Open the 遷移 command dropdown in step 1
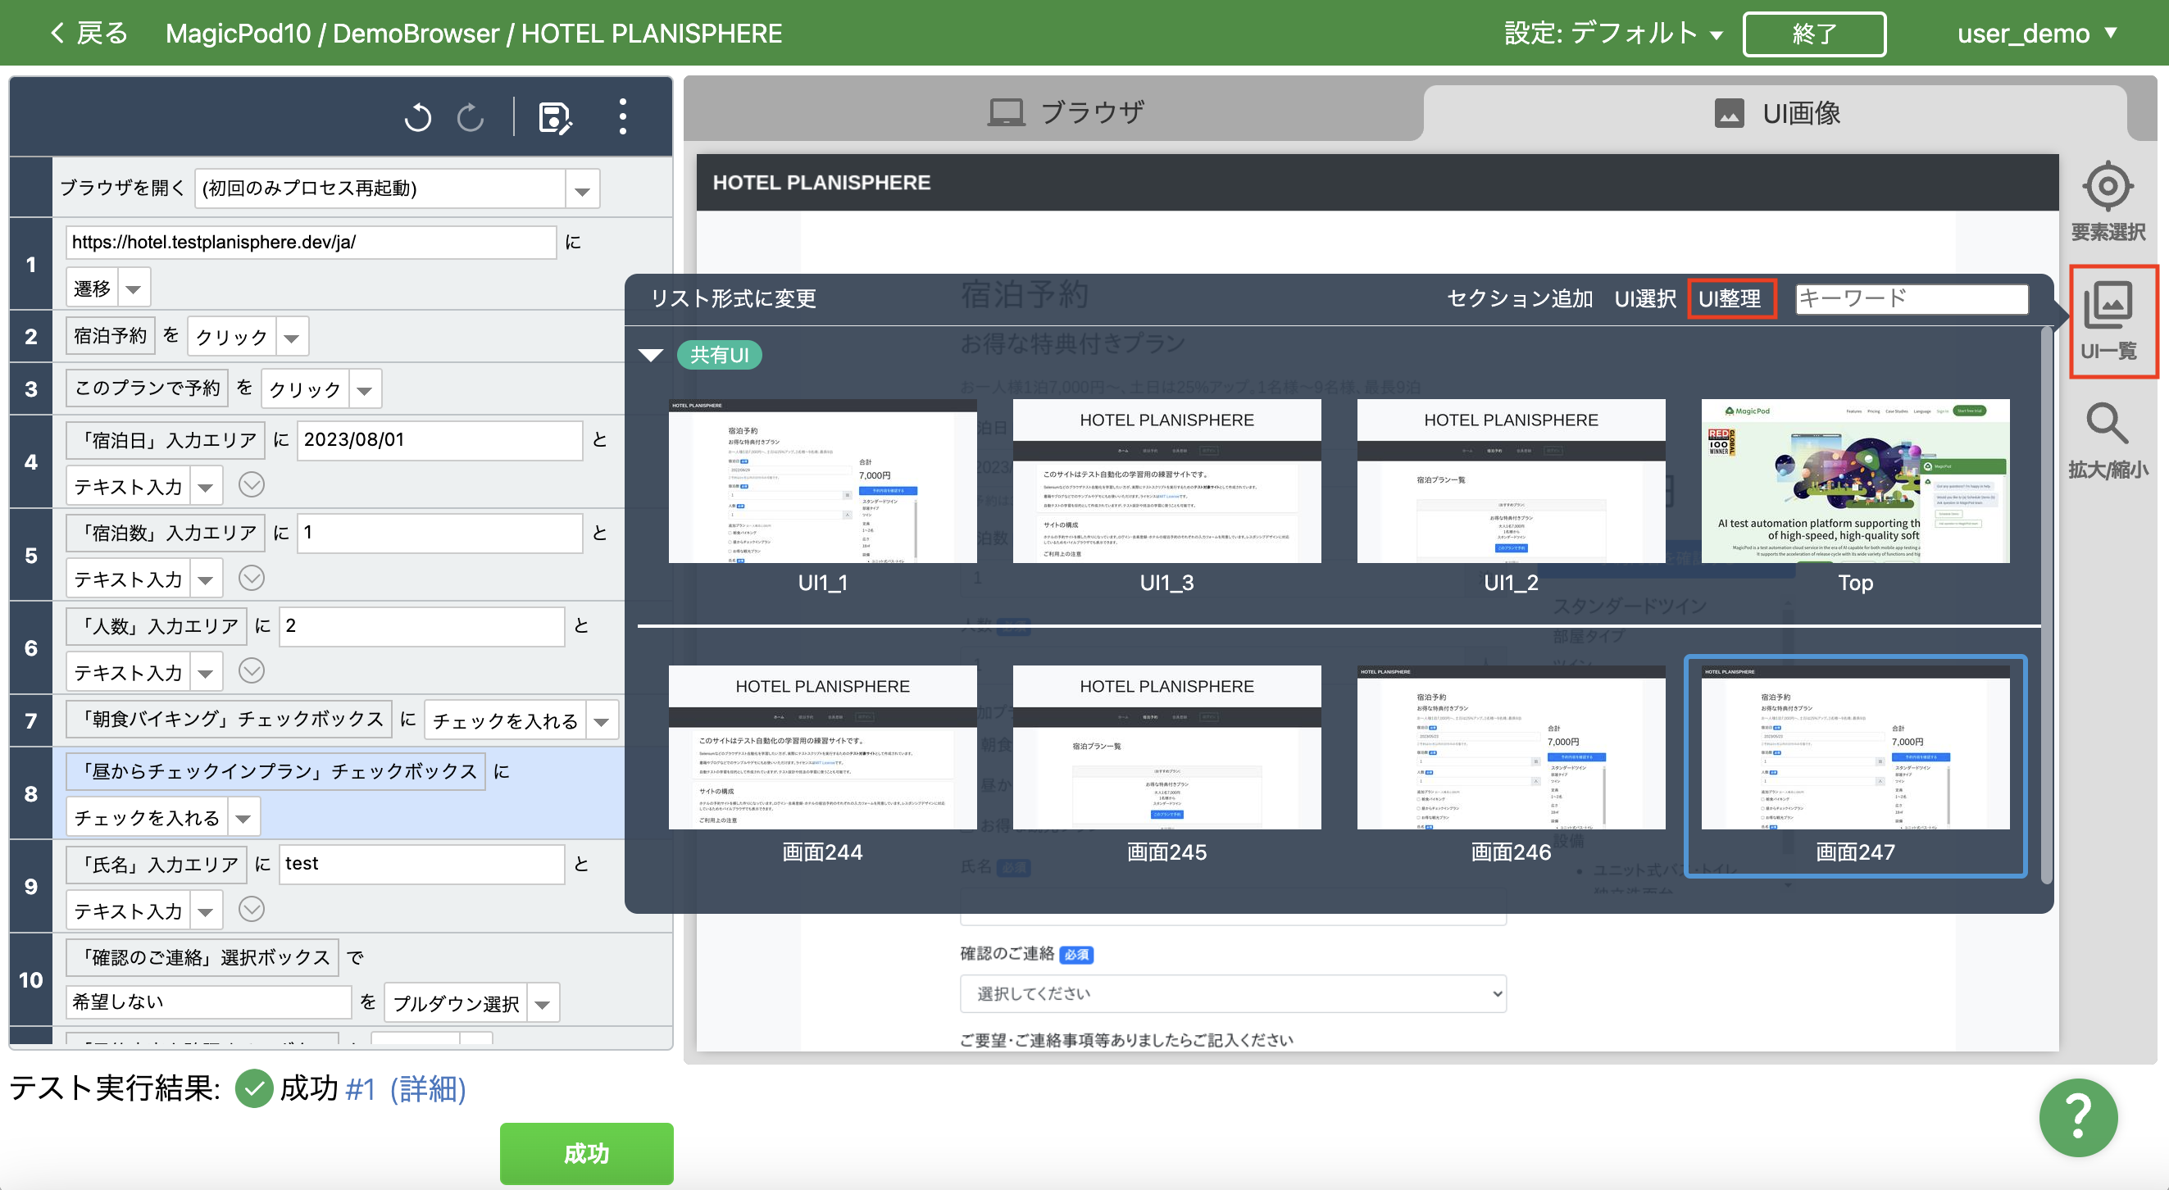The width and height of the screenshot is (2169, 1190). coord(133,288)
